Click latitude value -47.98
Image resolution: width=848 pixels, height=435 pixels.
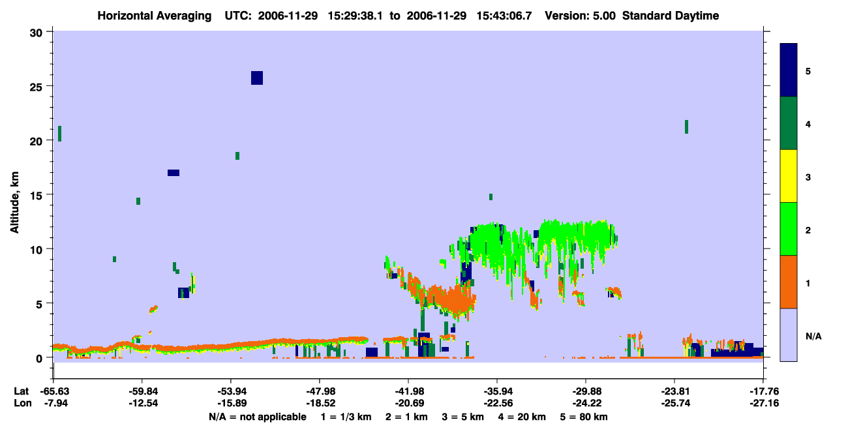click(x=319, y=391)
